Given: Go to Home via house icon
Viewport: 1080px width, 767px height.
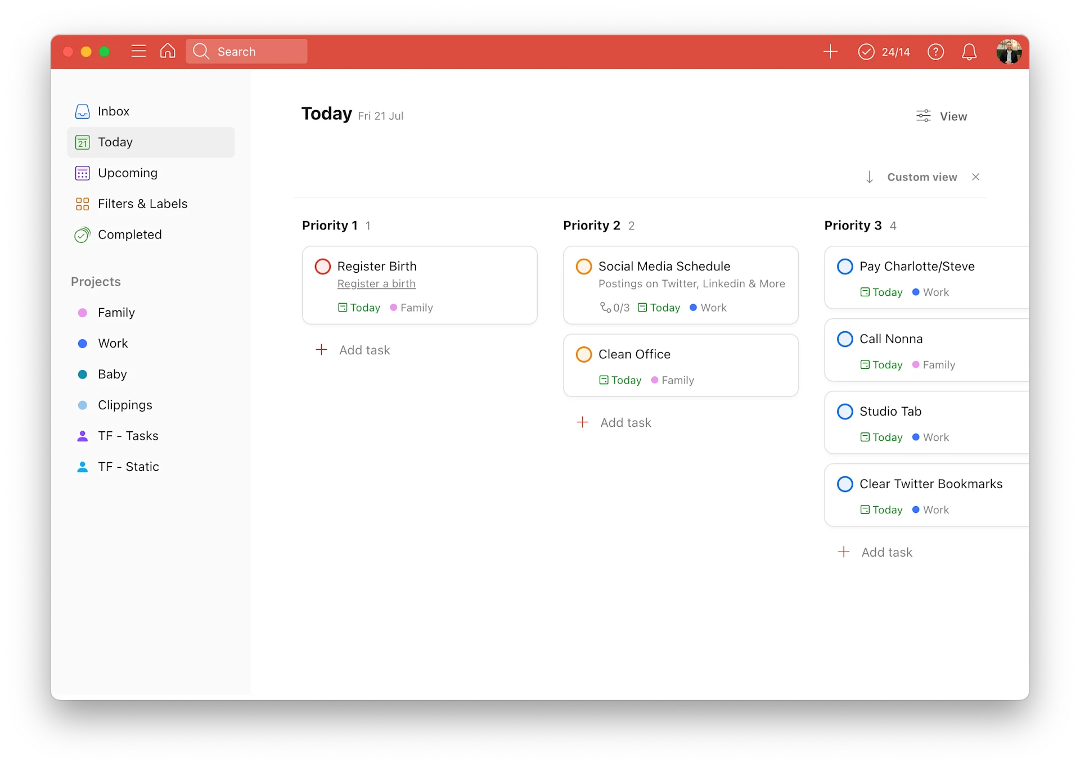Looking at the screenshot, I should click(x=168, y=51).
